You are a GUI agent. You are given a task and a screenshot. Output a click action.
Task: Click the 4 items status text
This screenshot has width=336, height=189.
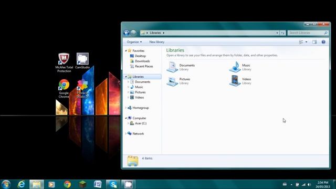(147, 159)
